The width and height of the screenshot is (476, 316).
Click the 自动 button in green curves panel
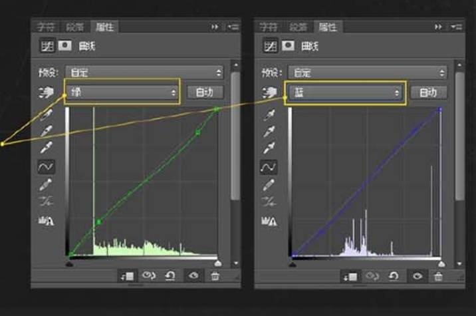[x=205, y=92]
